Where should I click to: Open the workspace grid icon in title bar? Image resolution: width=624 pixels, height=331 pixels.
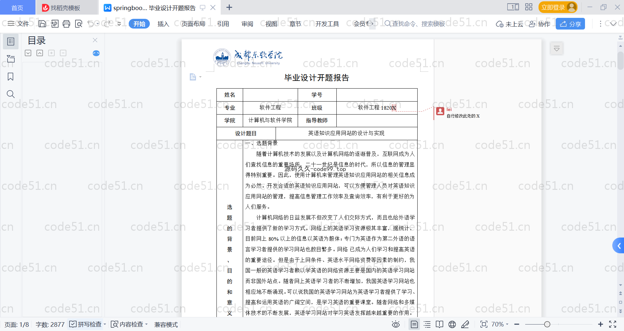pos(529,7)
